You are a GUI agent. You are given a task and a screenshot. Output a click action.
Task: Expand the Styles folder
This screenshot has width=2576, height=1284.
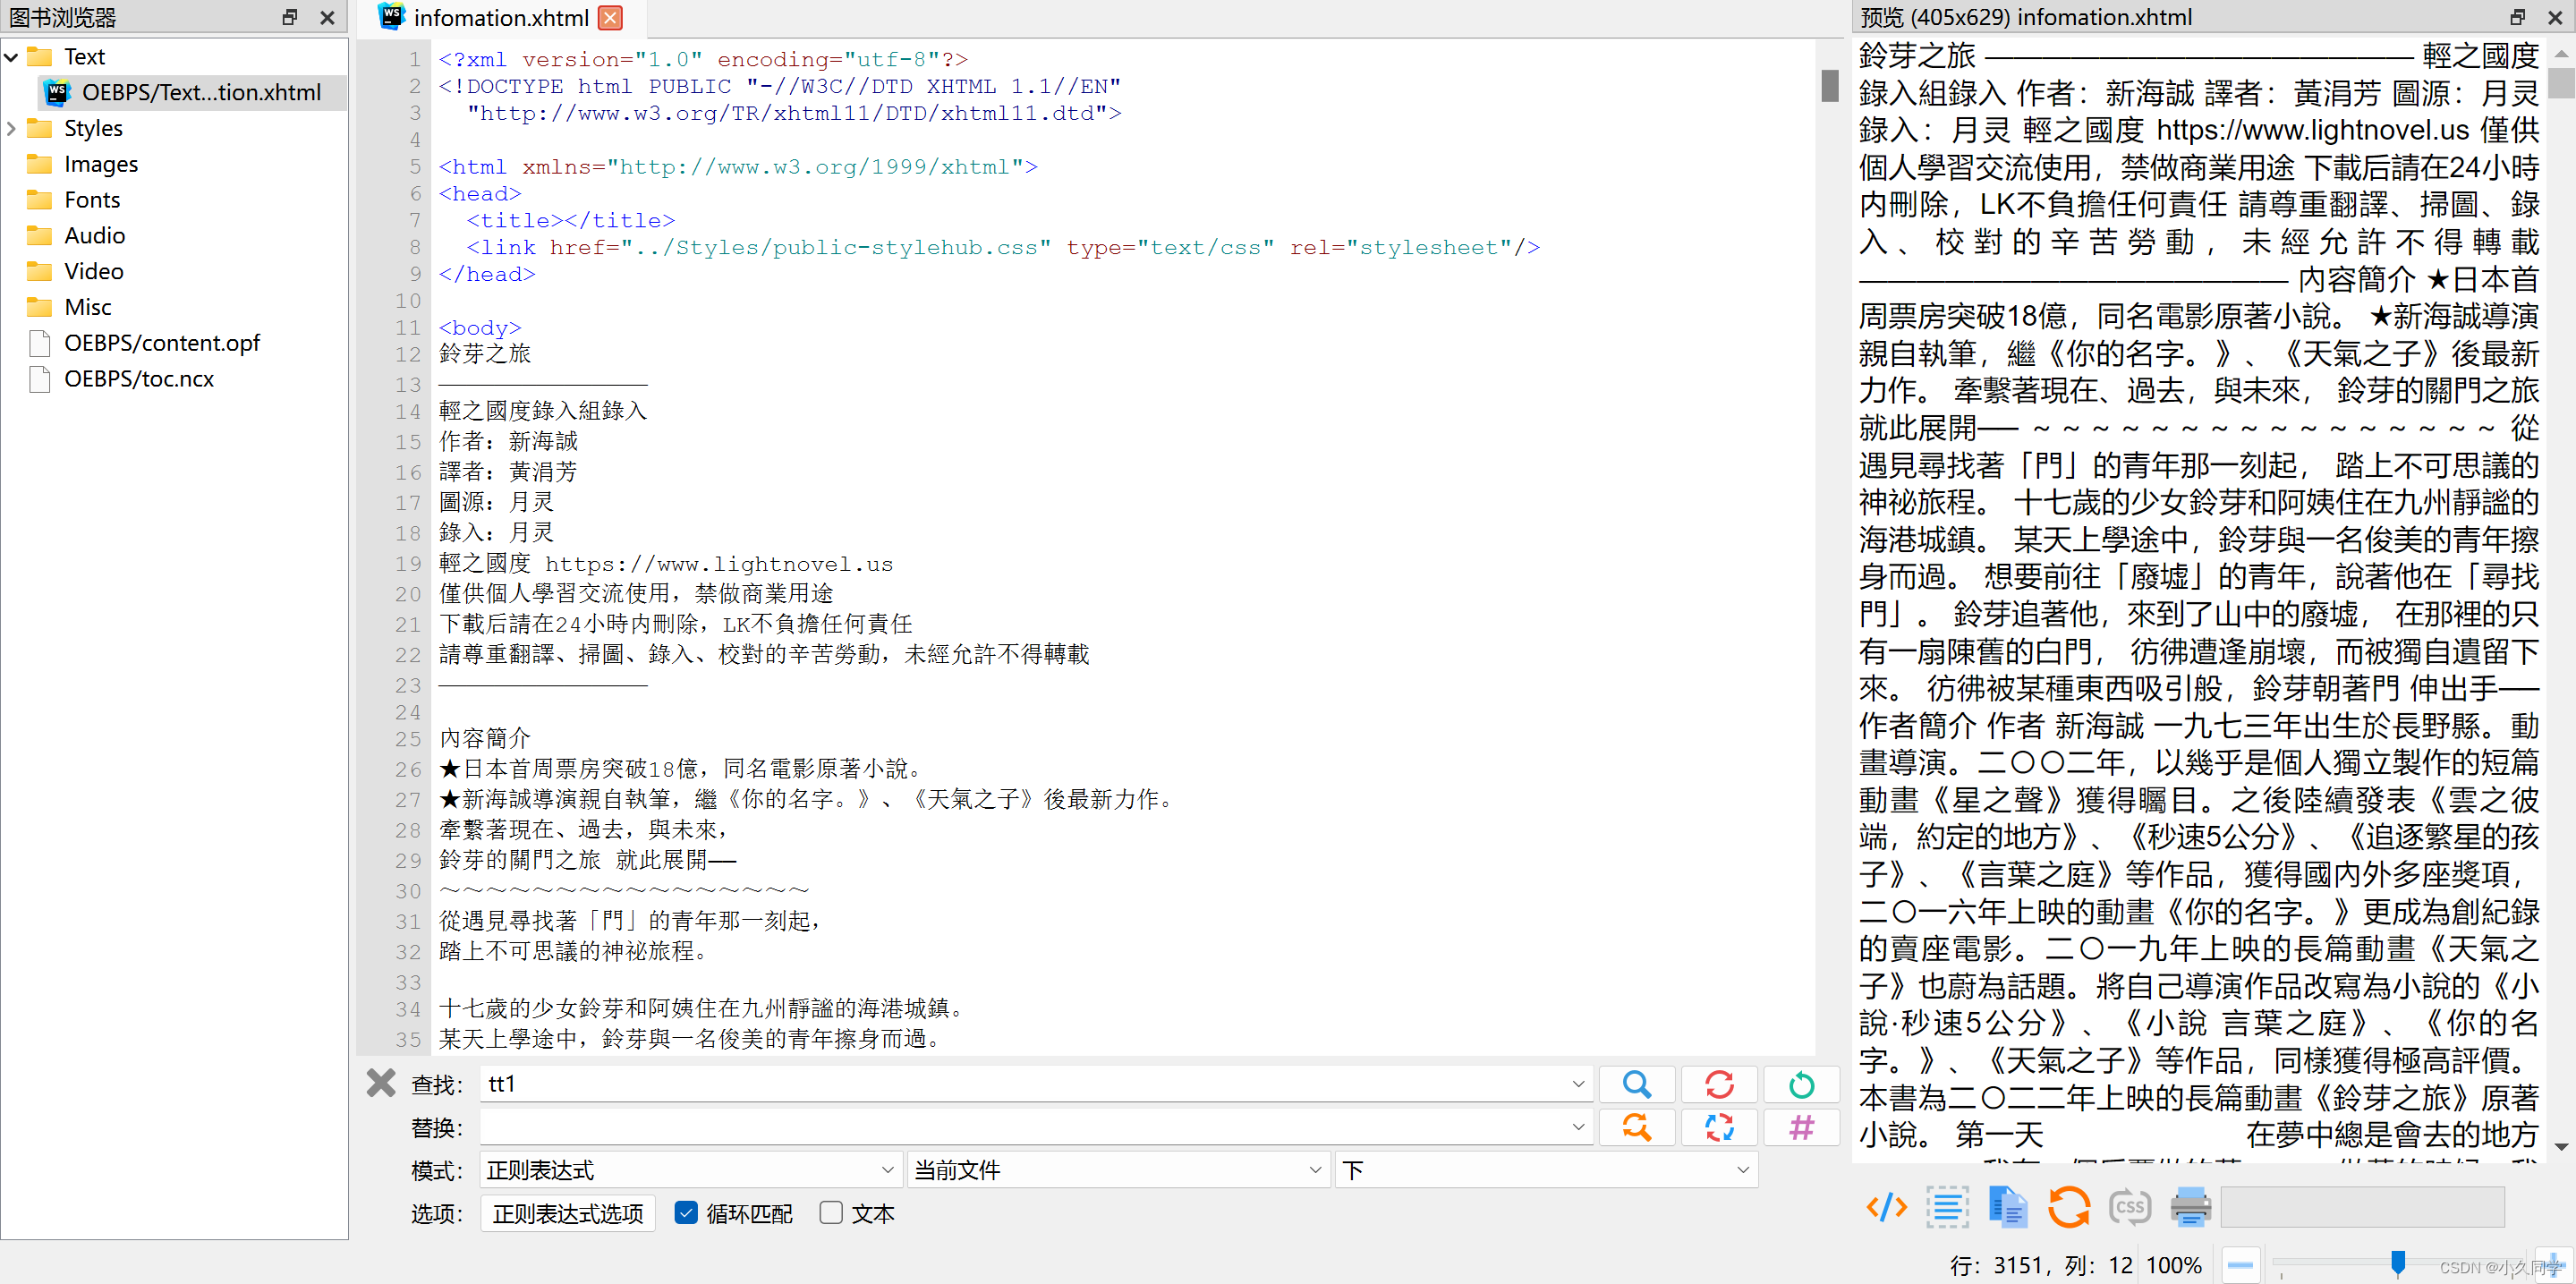[12, 128]
